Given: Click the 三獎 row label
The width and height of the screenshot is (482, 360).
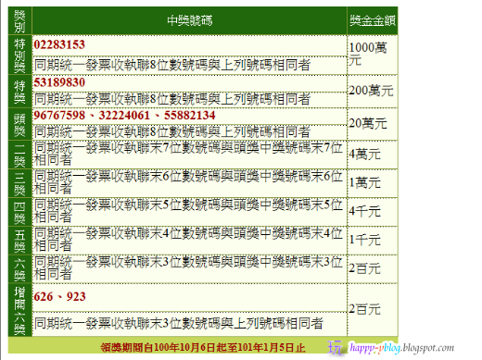Looking at the screenshot, I should [19, 183].
